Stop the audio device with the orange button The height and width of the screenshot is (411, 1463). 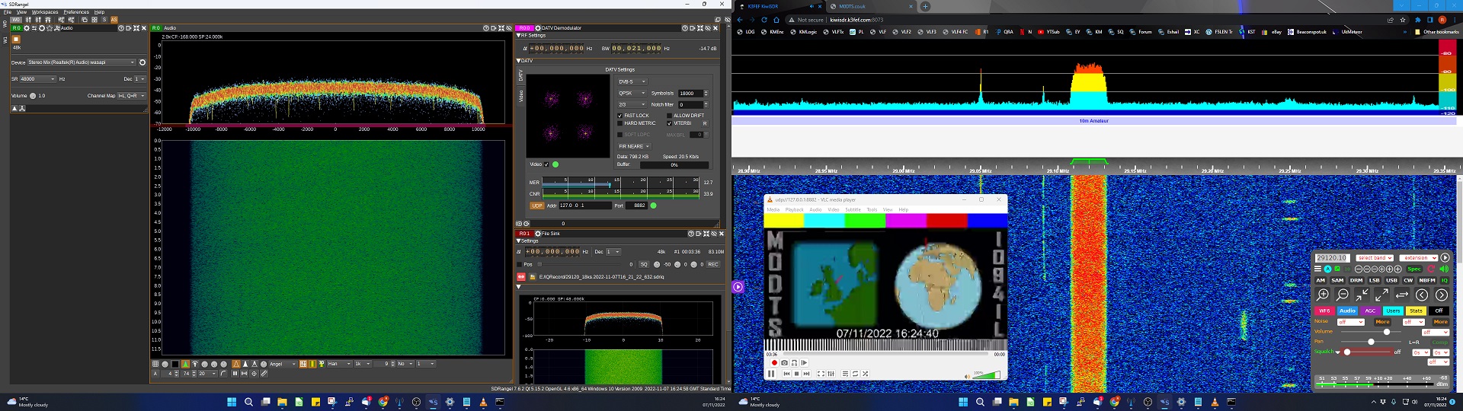(16, 40)
